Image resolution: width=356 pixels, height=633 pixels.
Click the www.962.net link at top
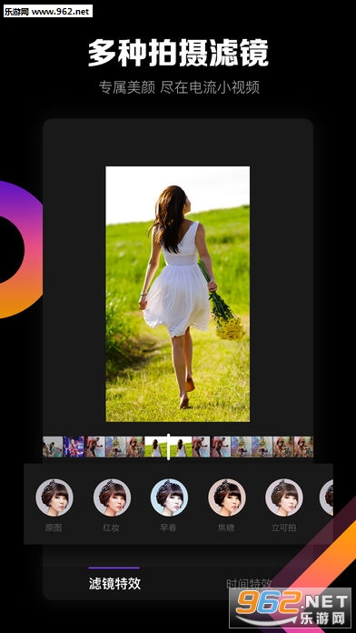pos(61,11)
